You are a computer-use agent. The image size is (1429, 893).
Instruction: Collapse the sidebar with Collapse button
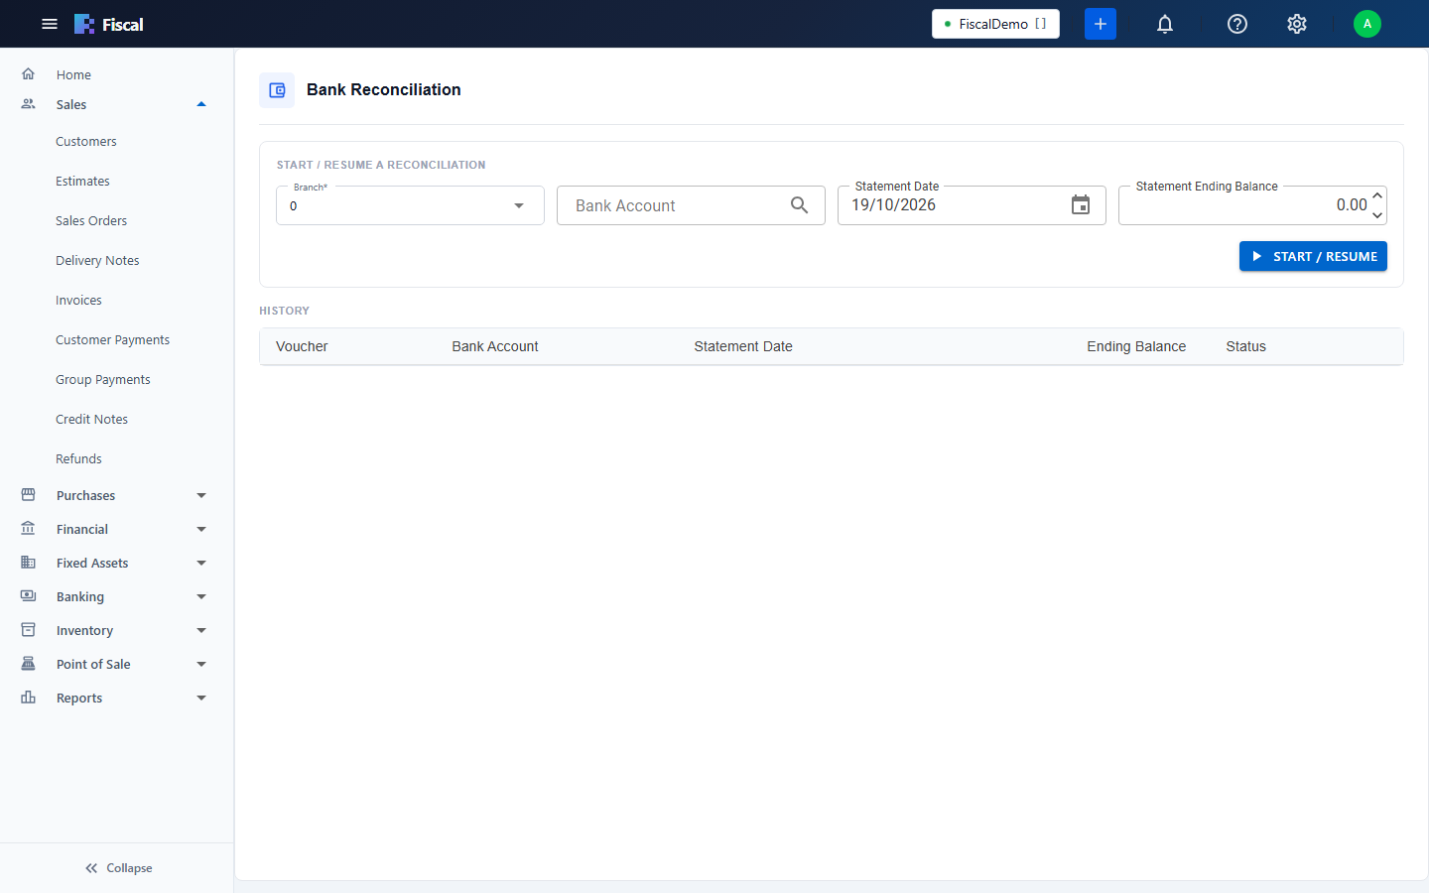(x=117, y=868)
